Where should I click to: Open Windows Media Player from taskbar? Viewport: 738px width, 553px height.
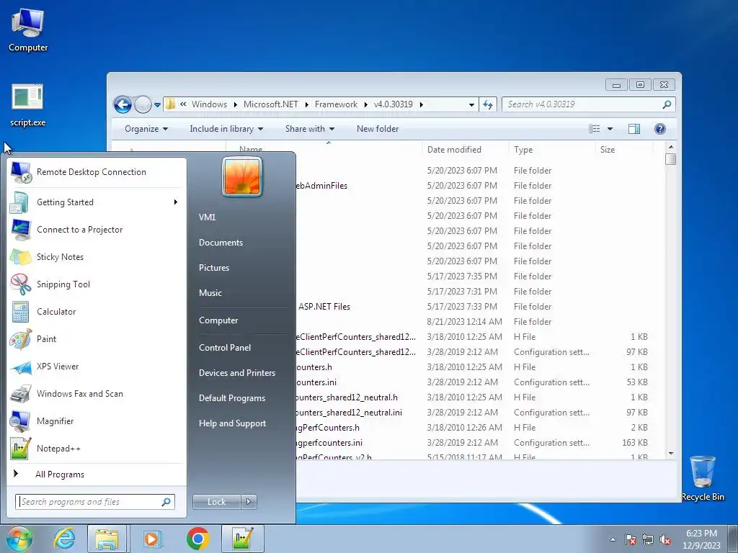point(152,539)
